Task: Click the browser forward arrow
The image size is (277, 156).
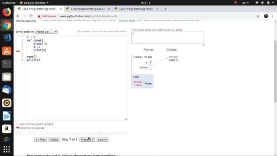Action: pos(24,16)
